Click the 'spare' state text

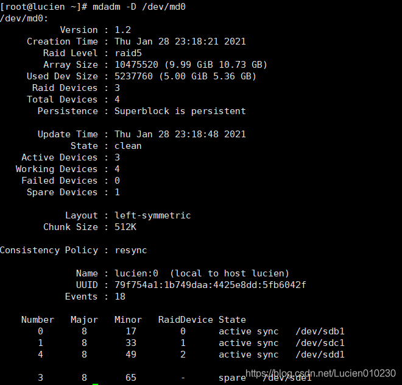coord(232,378)
